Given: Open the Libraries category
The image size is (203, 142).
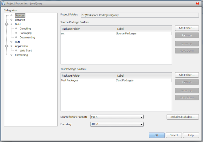Looking at the screenshot, I should pos(20,20).
